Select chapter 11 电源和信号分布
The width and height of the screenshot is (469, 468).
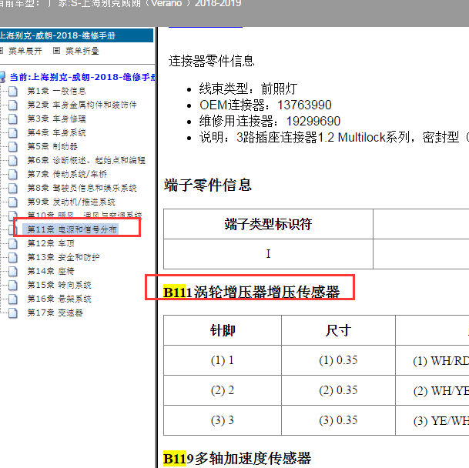pos(72,229)
